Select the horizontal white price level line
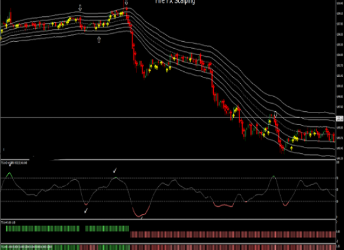Viewport: 344px width, 250px height. pos(168,118)
